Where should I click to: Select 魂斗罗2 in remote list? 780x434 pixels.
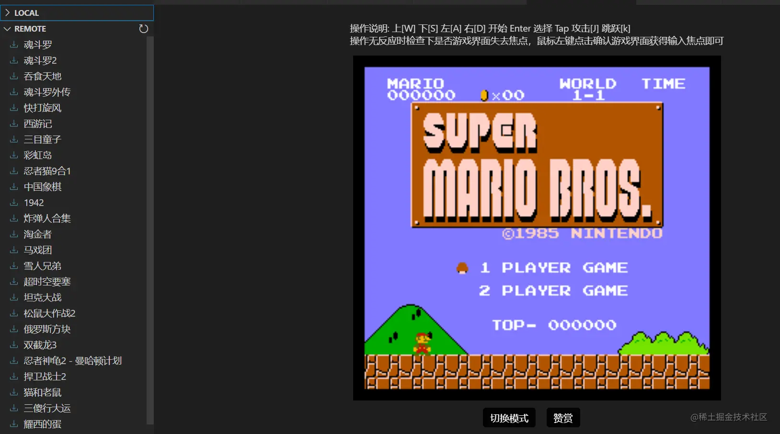coord(40,60)
